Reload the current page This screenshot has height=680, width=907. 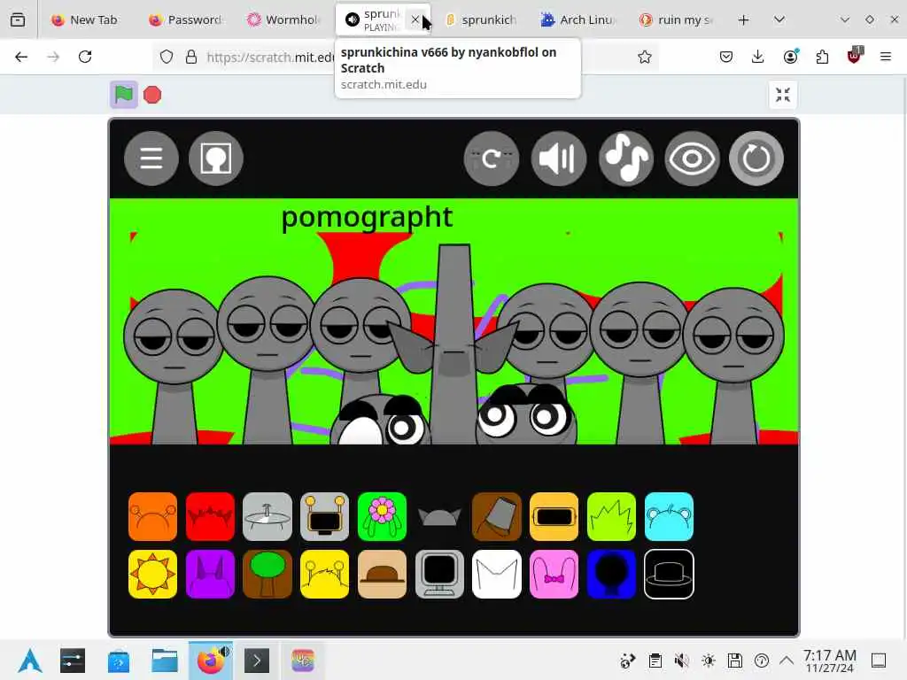click(85, 57)
